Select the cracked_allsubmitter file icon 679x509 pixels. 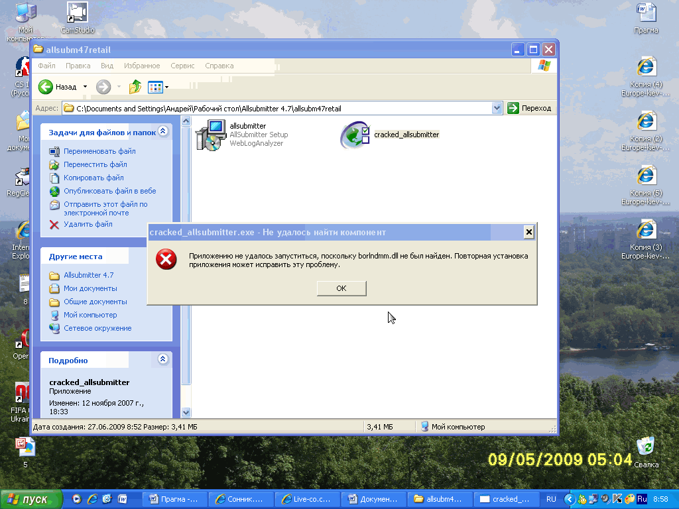[x=355, y=135]
